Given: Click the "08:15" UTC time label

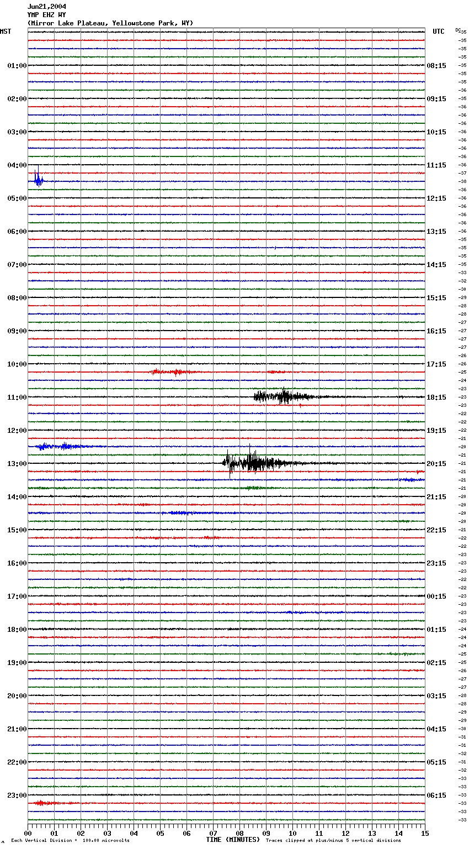Looking at the screenshot, I should tap(436, 66).
